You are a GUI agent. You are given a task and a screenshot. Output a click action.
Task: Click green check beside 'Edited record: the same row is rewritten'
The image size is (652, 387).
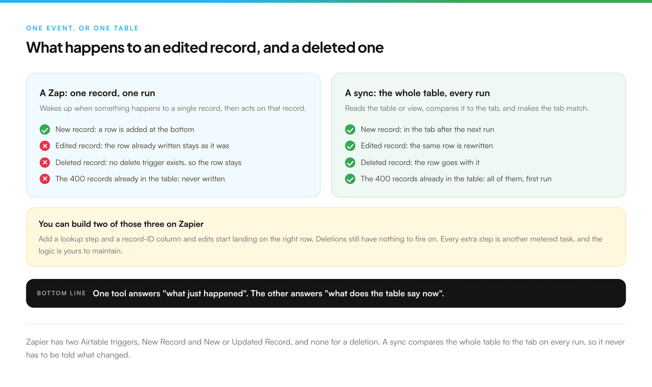coord(350,146)
